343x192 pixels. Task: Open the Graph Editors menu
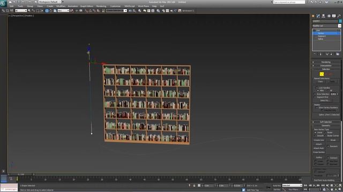tap(87, 6)
